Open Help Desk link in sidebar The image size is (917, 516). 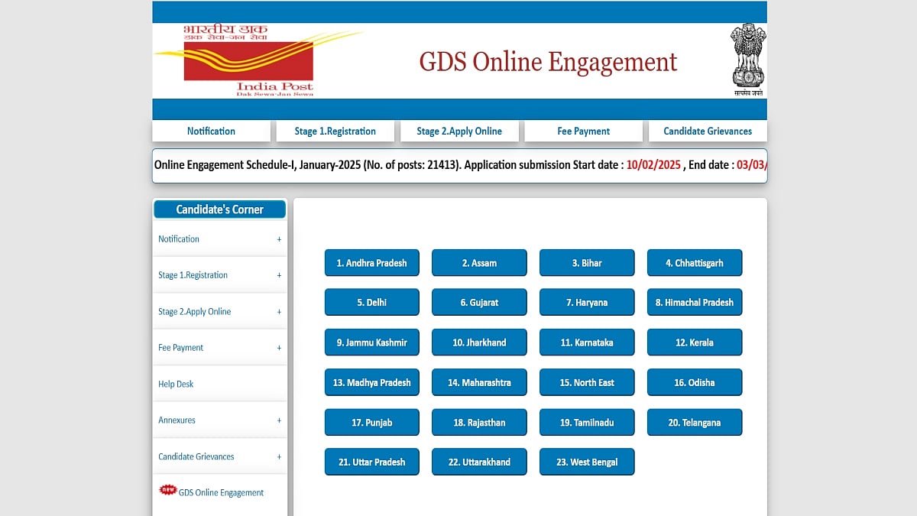[x=176, y=384]
